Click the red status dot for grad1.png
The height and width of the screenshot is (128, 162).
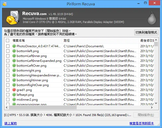click(x=14, y=90)
